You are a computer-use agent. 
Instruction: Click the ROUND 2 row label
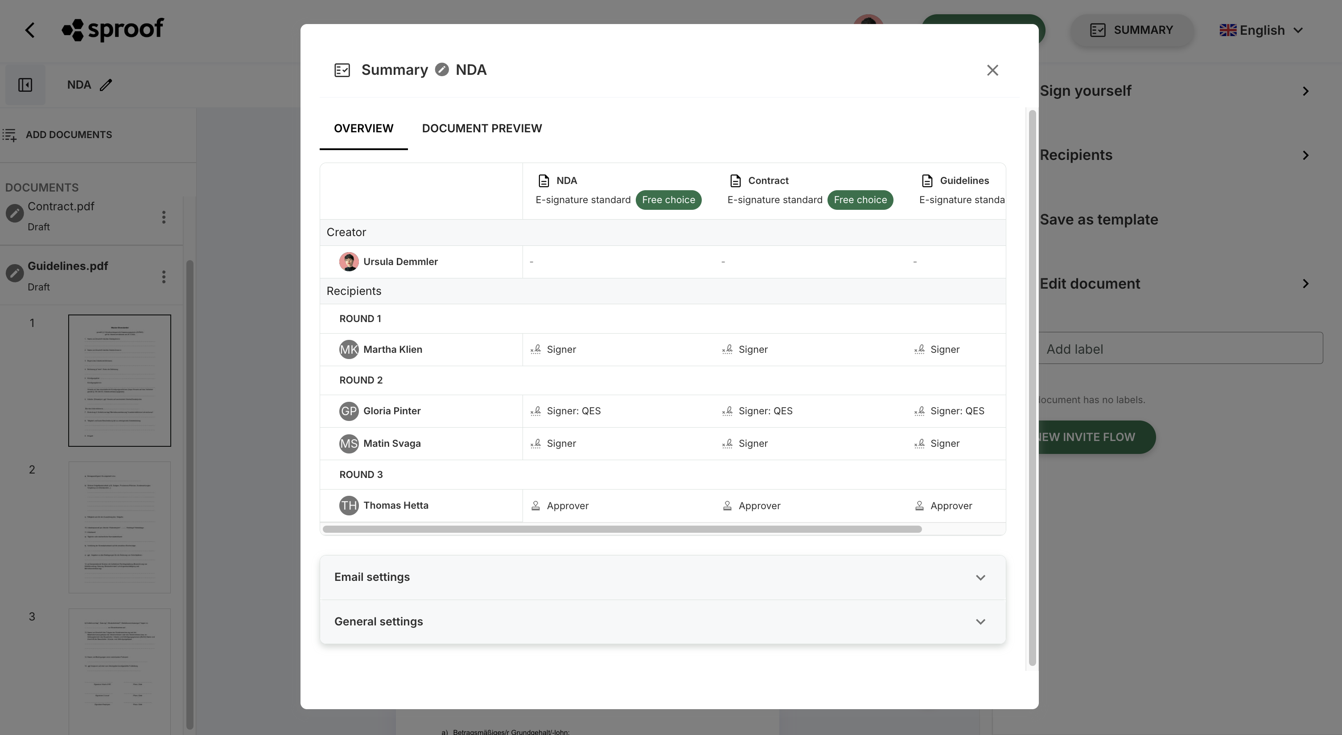[361, 380]
